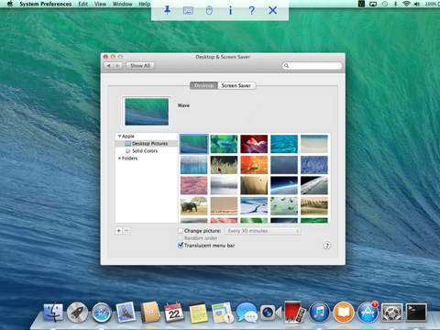Select the Desktop tab
The width and height of the screenshot is (440, 330).
pos(203,85)
